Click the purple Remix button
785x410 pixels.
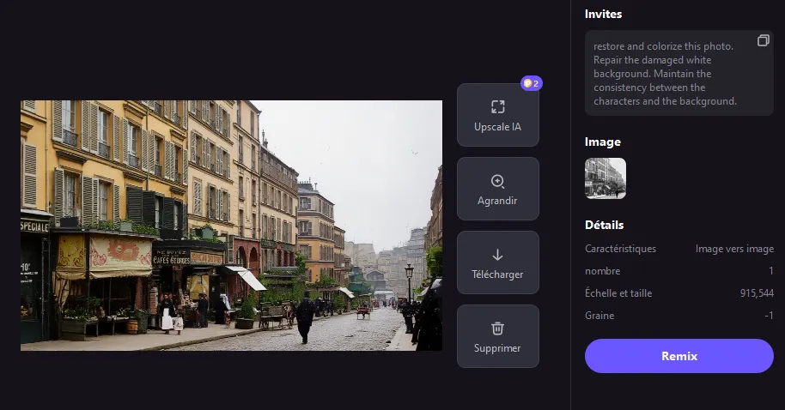click(x=679, y=356)
